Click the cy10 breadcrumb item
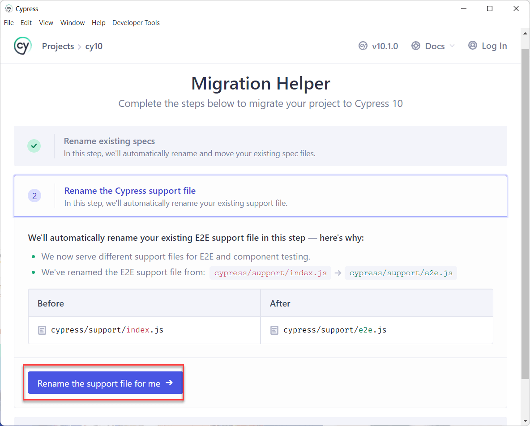The height and width of the screenshot is (426, 530). 94,46
